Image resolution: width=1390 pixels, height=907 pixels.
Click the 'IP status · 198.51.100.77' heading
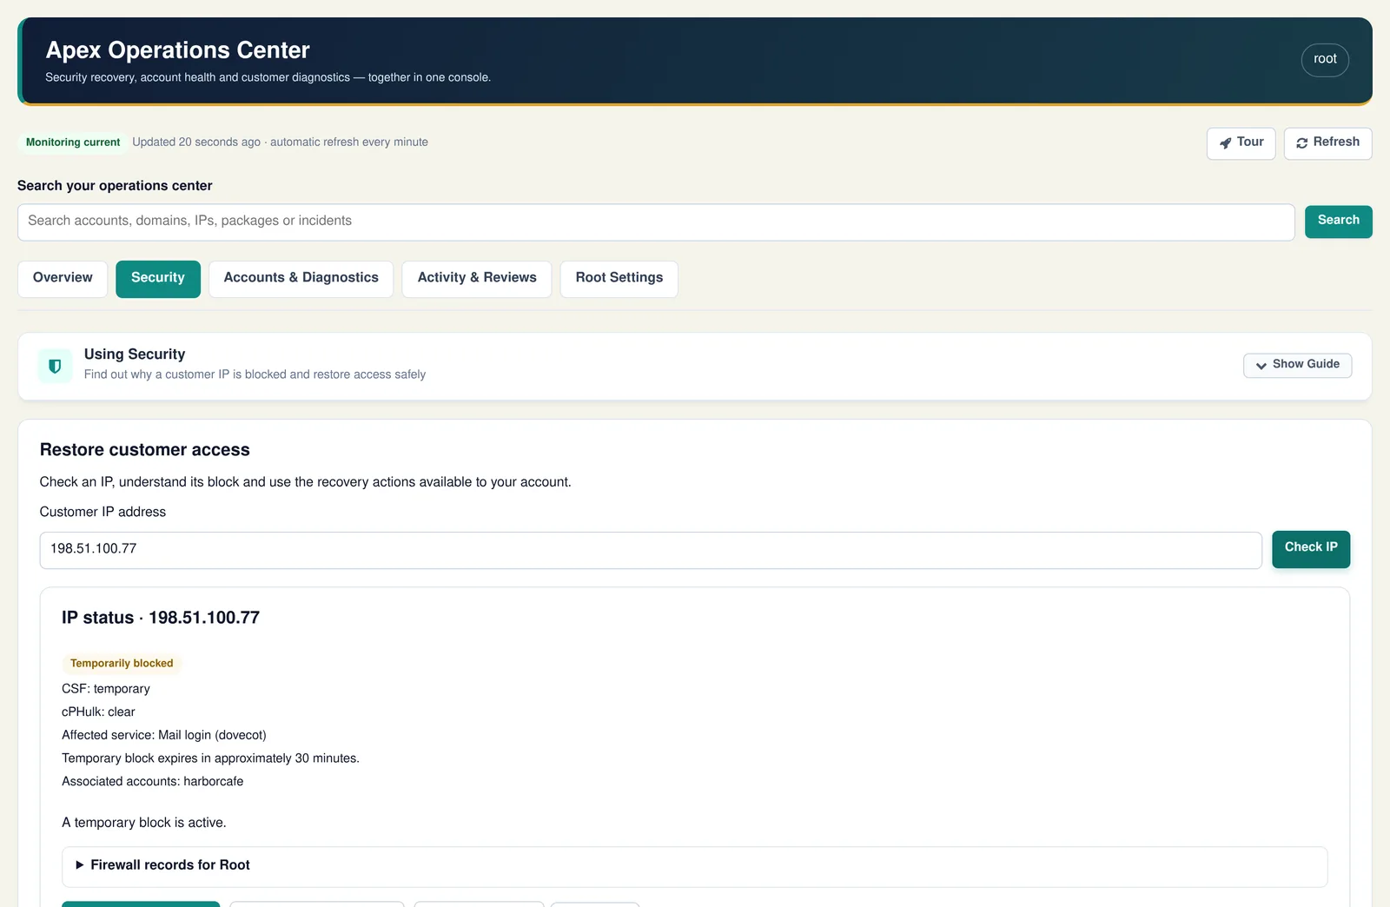pos(161,618)
